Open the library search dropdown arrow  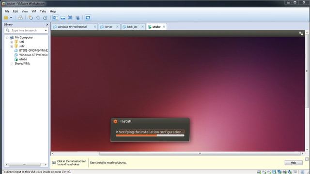click(46, 30)
